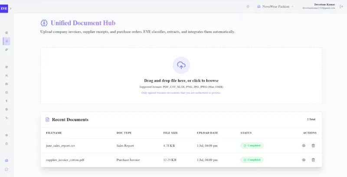Click the cloud upload icon
Image resolution: width=347 pixels, height=177 pixels.
coord(181,65)
